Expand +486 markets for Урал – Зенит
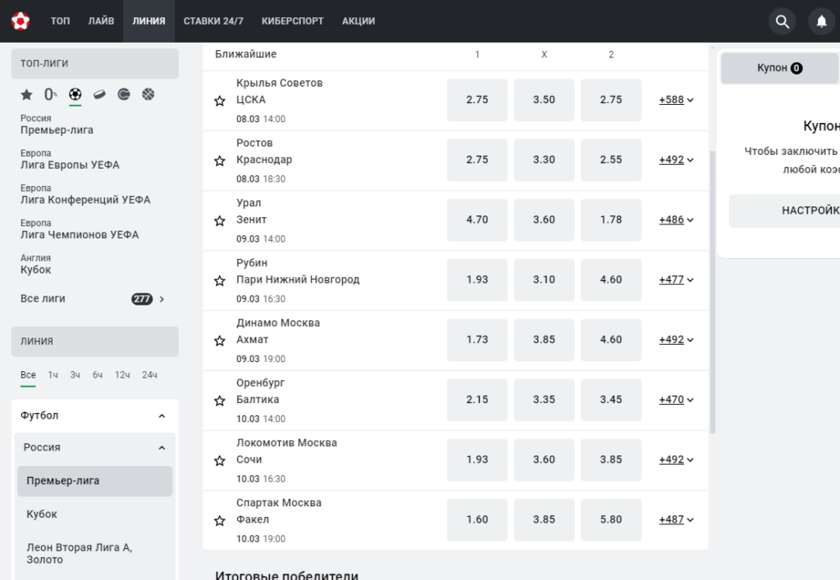The height and width of the screenshot is (580, 840). [x=676, y=220]
